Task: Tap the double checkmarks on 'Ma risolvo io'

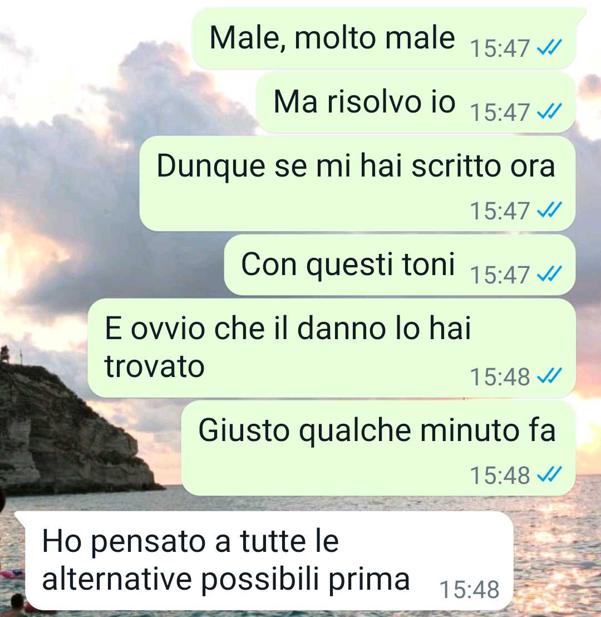Action: [x=549, y=111]
